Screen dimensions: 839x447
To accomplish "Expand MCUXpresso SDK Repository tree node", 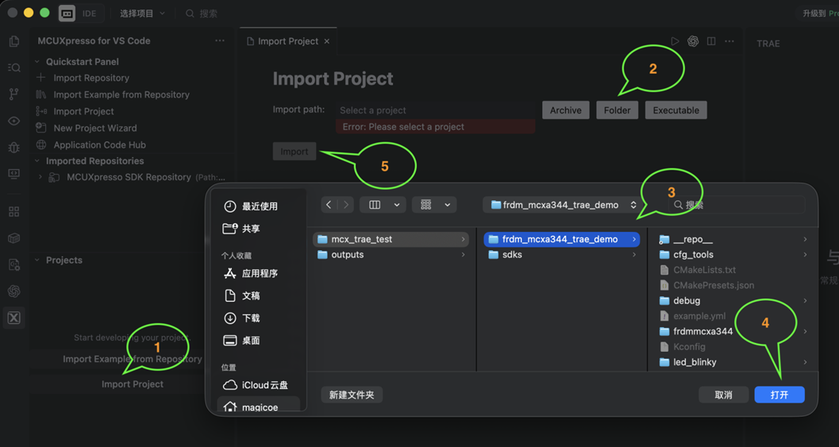I will tap(40, 177).
